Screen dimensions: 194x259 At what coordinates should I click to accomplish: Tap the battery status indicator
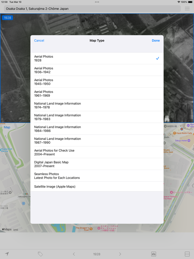point(190,2)
